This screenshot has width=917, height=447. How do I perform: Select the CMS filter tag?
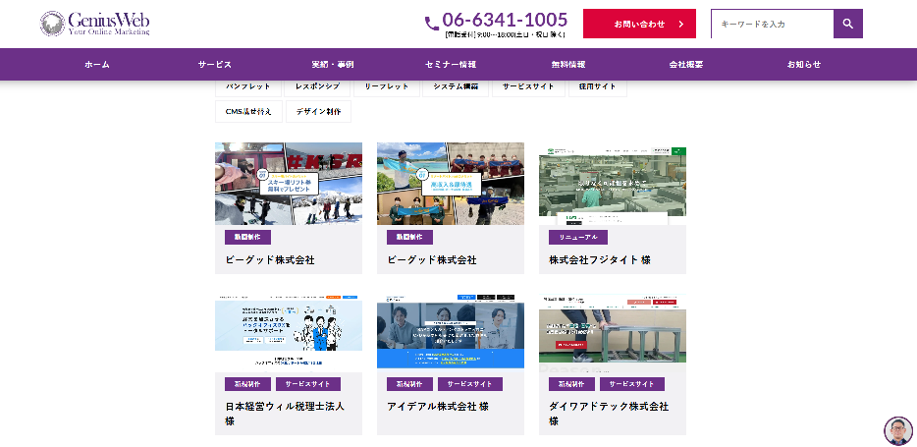[245, 112]
